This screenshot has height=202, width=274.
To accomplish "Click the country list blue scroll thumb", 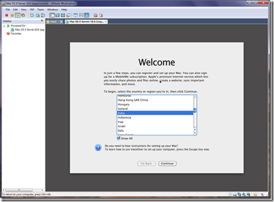I will pos(195,110).
